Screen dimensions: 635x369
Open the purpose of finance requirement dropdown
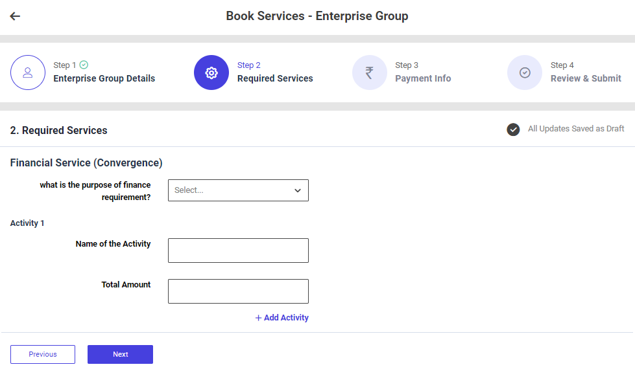point(230,190)
